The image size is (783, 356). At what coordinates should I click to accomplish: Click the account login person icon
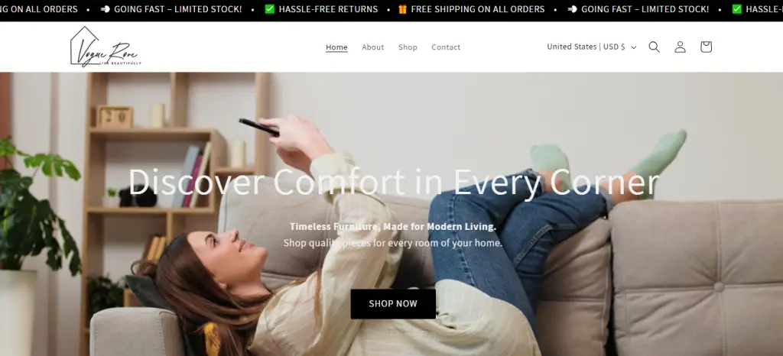(680, 47)
